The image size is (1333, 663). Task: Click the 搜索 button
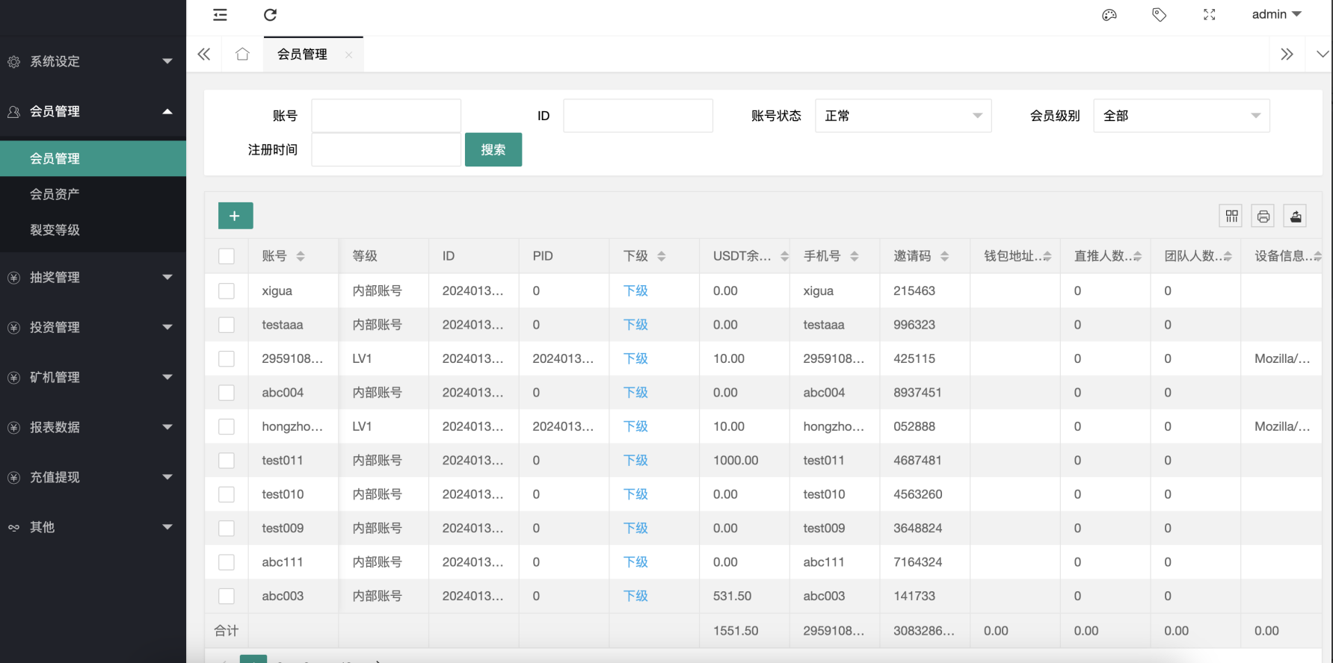point(493,149)
